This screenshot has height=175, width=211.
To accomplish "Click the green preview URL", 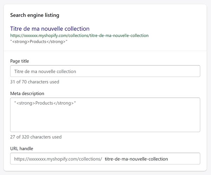I will (x=79, y=35).
